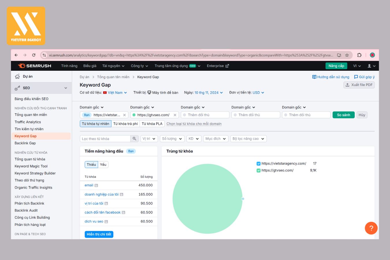Screen dimensions: 390x260
Task: Click the Semrush logo
Action: (34, 66)
